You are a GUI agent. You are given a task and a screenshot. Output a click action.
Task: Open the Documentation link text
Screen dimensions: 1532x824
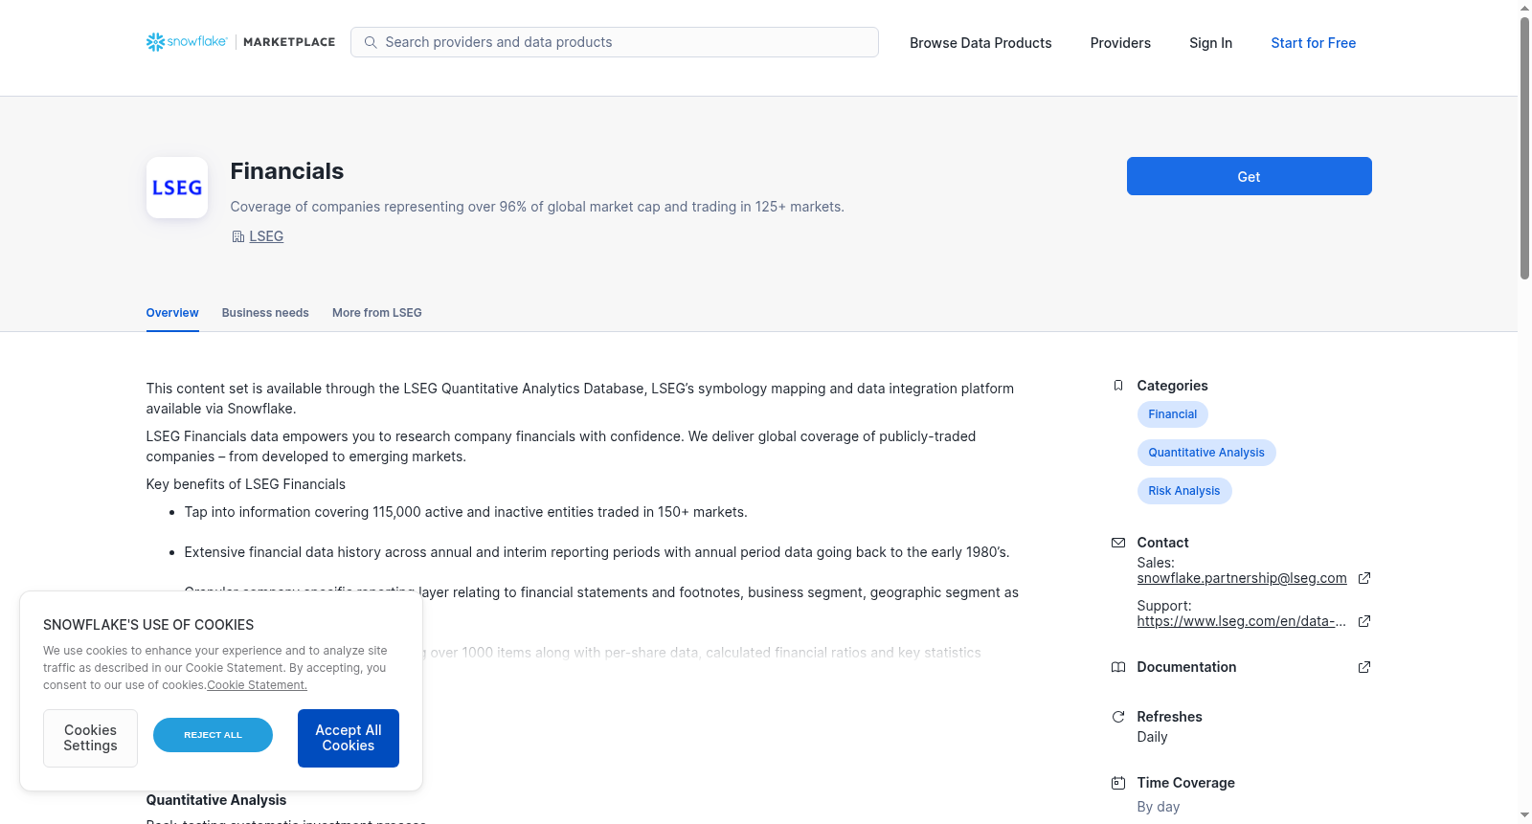click(1186, 667)
